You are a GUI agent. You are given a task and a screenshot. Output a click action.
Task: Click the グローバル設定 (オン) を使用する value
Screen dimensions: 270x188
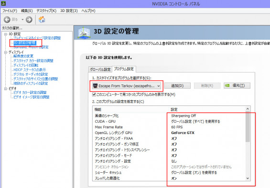(x=194, y=173)
